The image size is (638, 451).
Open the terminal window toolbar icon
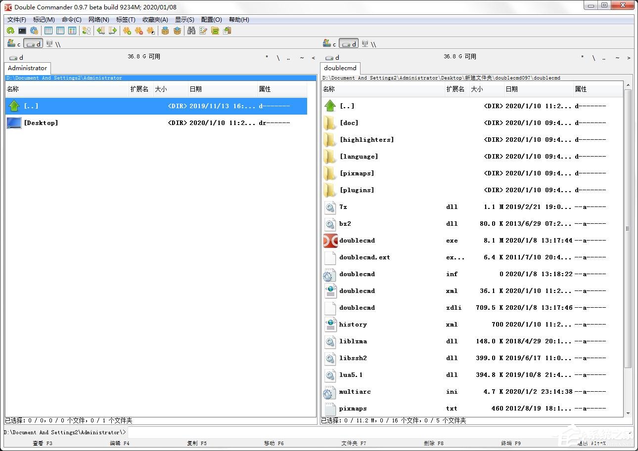point(22,31)
